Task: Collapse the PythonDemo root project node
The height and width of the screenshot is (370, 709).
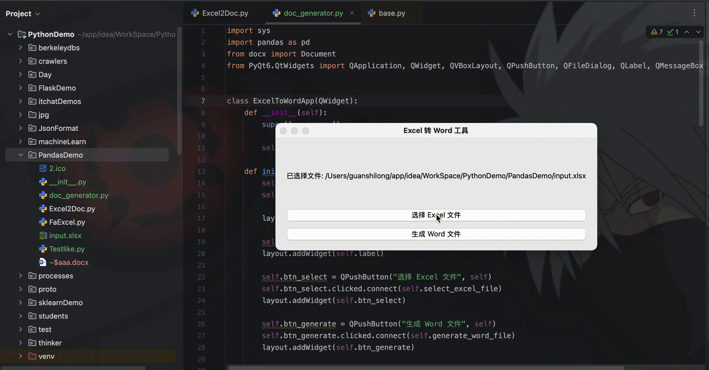Action: (x=10, y=34)
